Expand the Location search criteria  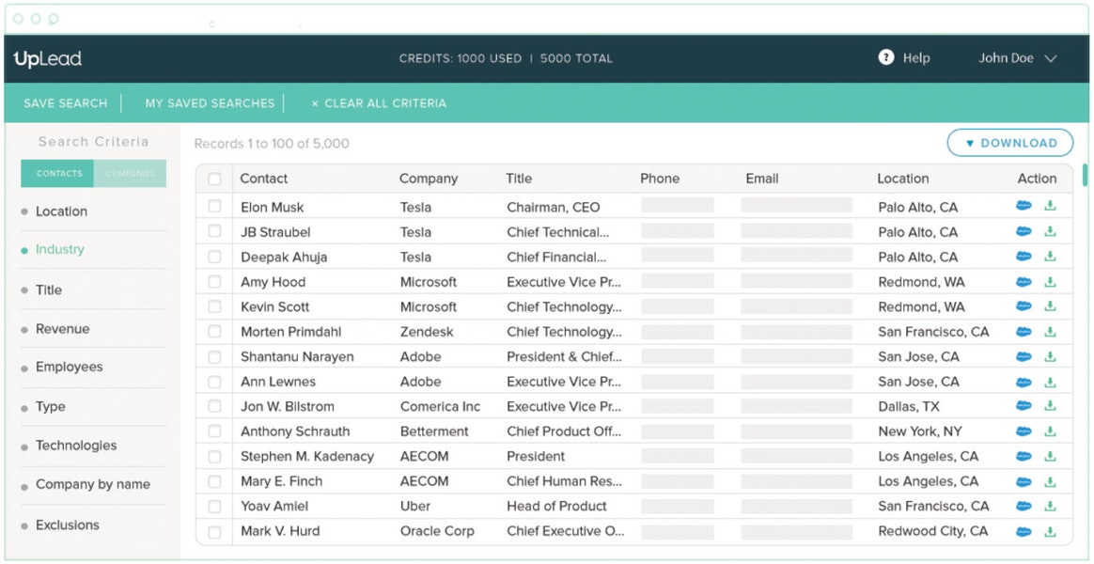[x=61, y=211]
